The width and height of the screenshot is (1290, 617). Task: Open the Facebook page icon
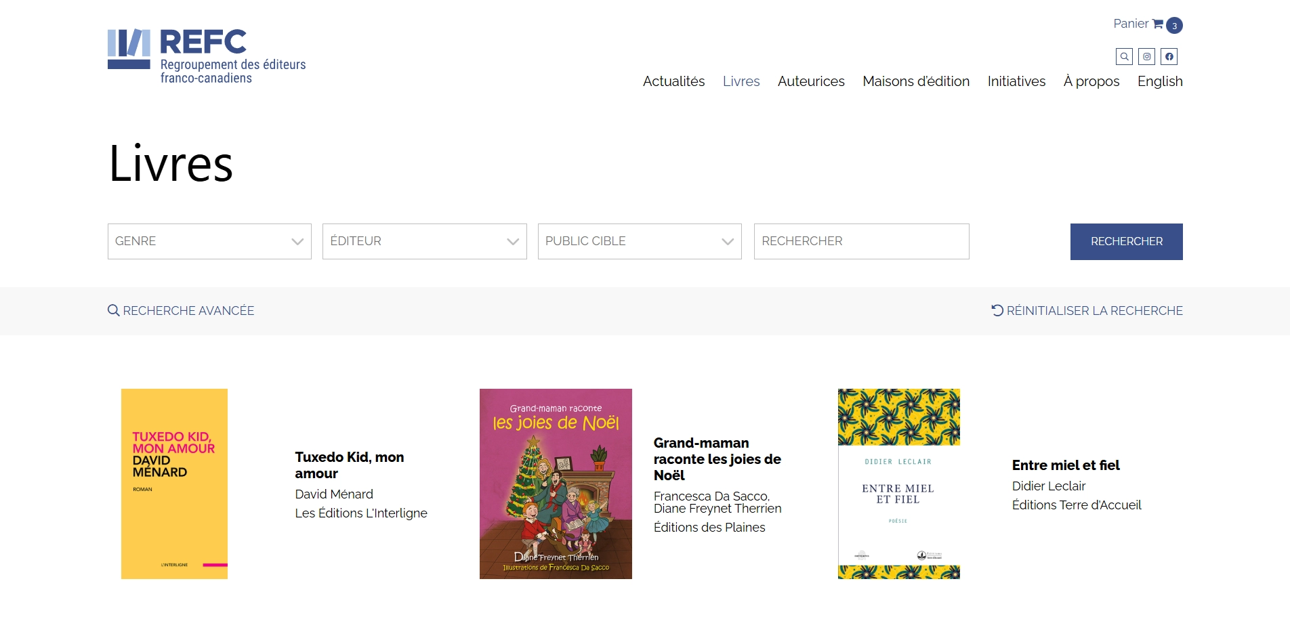click(x=1169, y=56)
